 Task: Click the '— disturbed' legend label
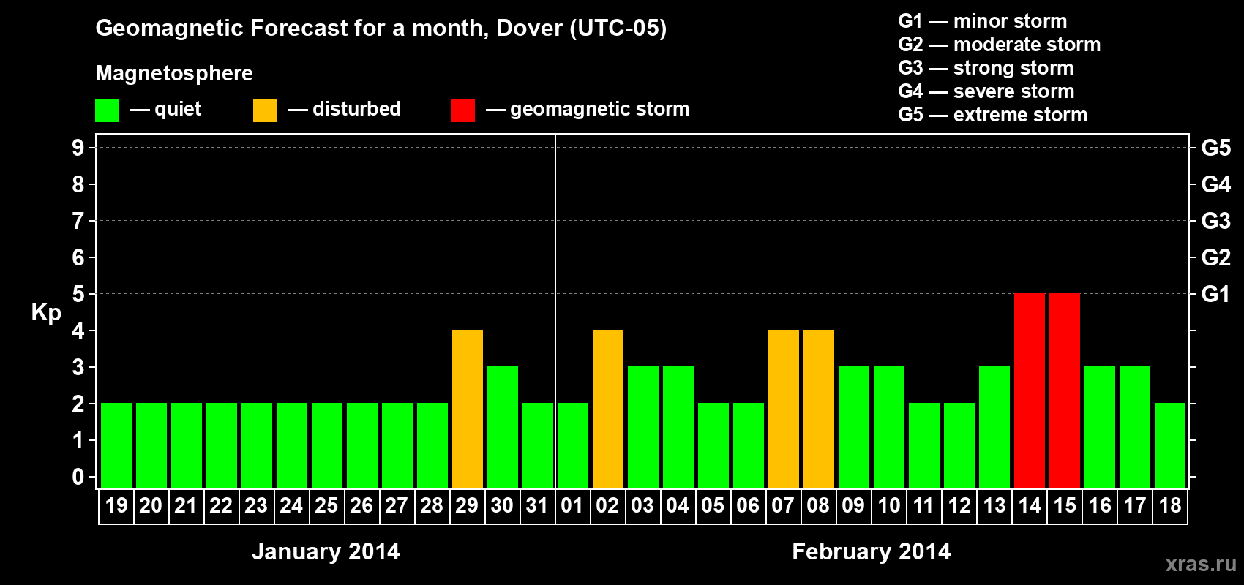(x=345, y=109)
